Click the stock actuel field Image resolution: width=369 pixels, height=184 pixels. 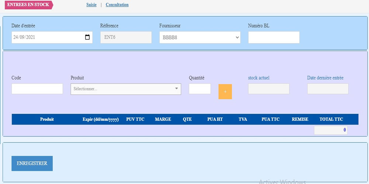click(269, 89)
